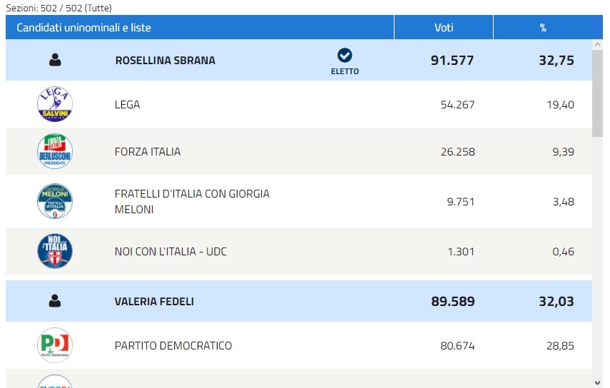This screenshot has width=610, height=388.
Task: Click the Fratelli d'Italia Meloni logo
Action: (55, 201)
